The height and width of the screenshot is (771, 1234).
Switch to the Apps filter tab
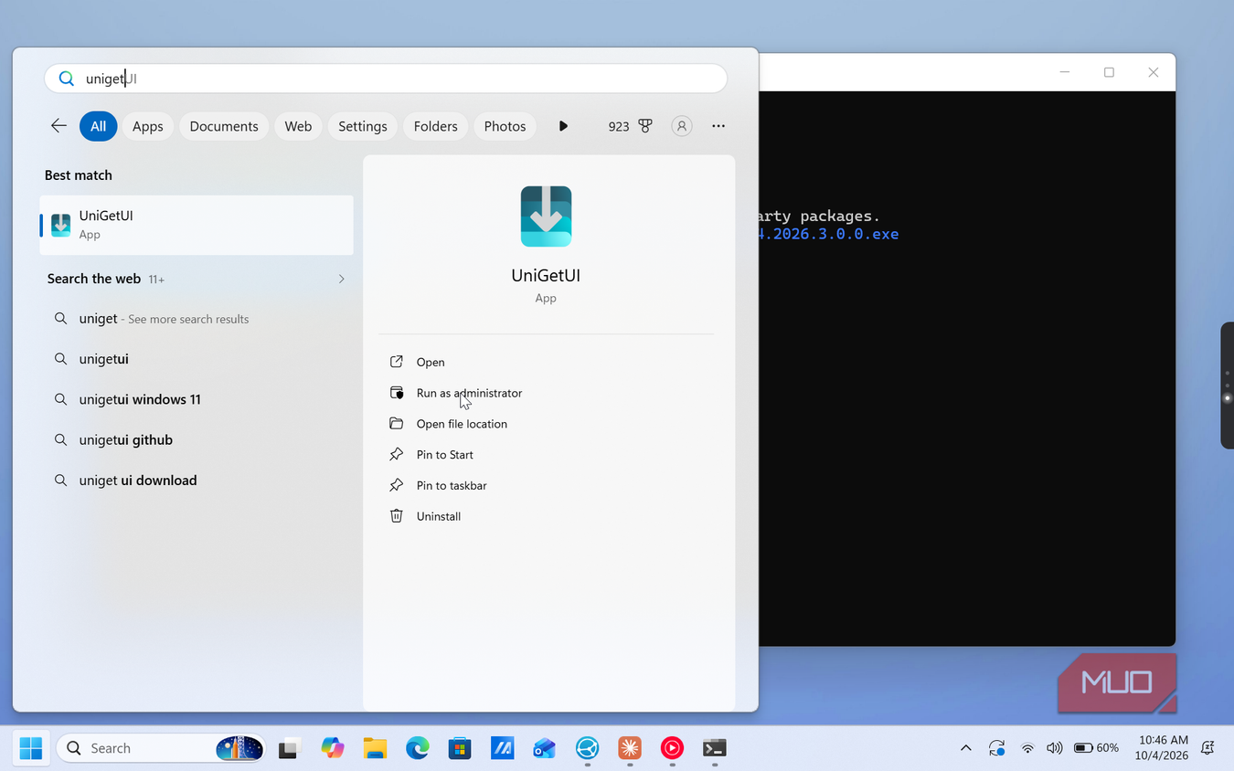click(147, 126)
